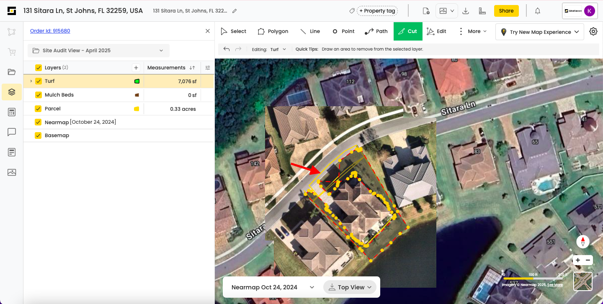
Task: Click the Mulch Beds 0 sf value
Action: click(193, 95)
